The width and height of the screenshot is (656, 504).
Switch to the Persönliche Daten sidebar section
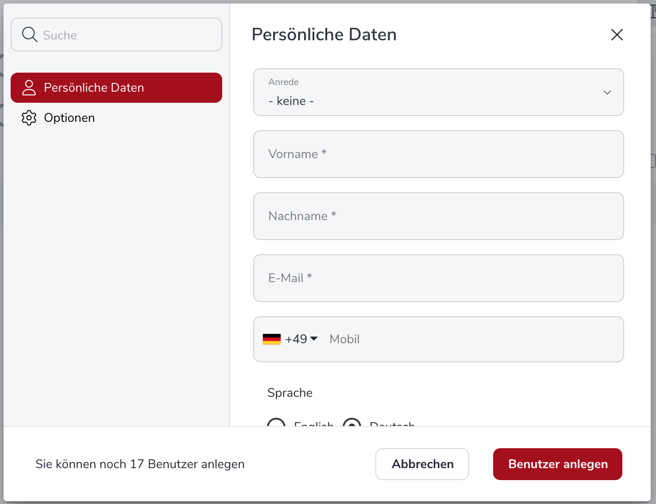pos(116,88)
